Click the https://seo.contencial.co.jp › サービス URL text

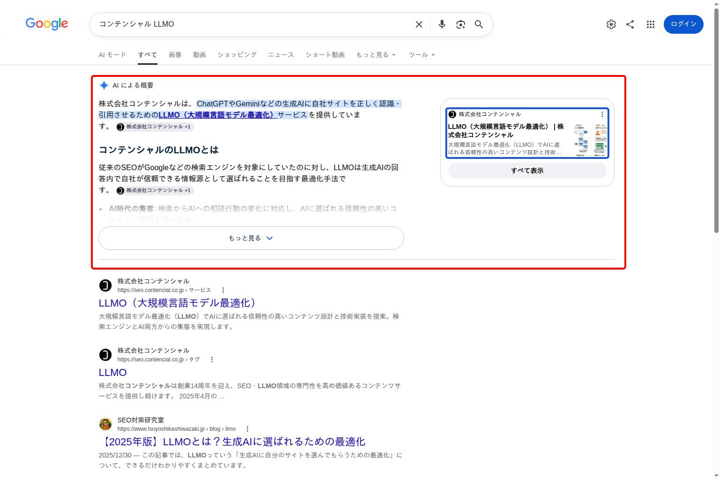(164, 290)
